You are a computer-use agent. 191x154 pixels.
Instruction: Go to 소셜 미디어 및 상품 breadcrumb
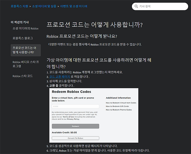44,6
